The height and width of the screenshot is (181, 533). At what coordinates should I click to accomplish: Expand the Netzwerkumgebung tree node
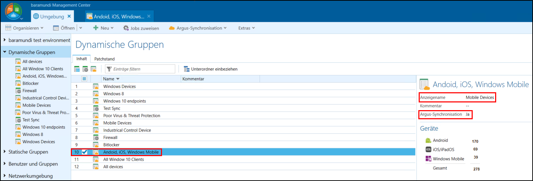(x=5, y=176)
